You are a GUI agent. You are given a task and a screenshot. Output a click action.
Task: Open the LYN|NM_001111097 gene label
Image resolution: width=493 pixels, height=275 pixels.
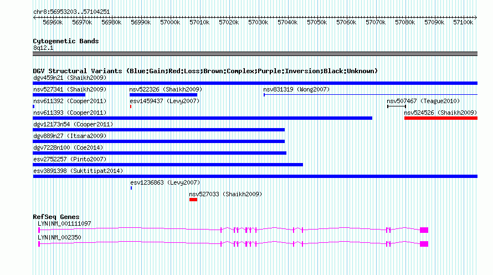64,223
